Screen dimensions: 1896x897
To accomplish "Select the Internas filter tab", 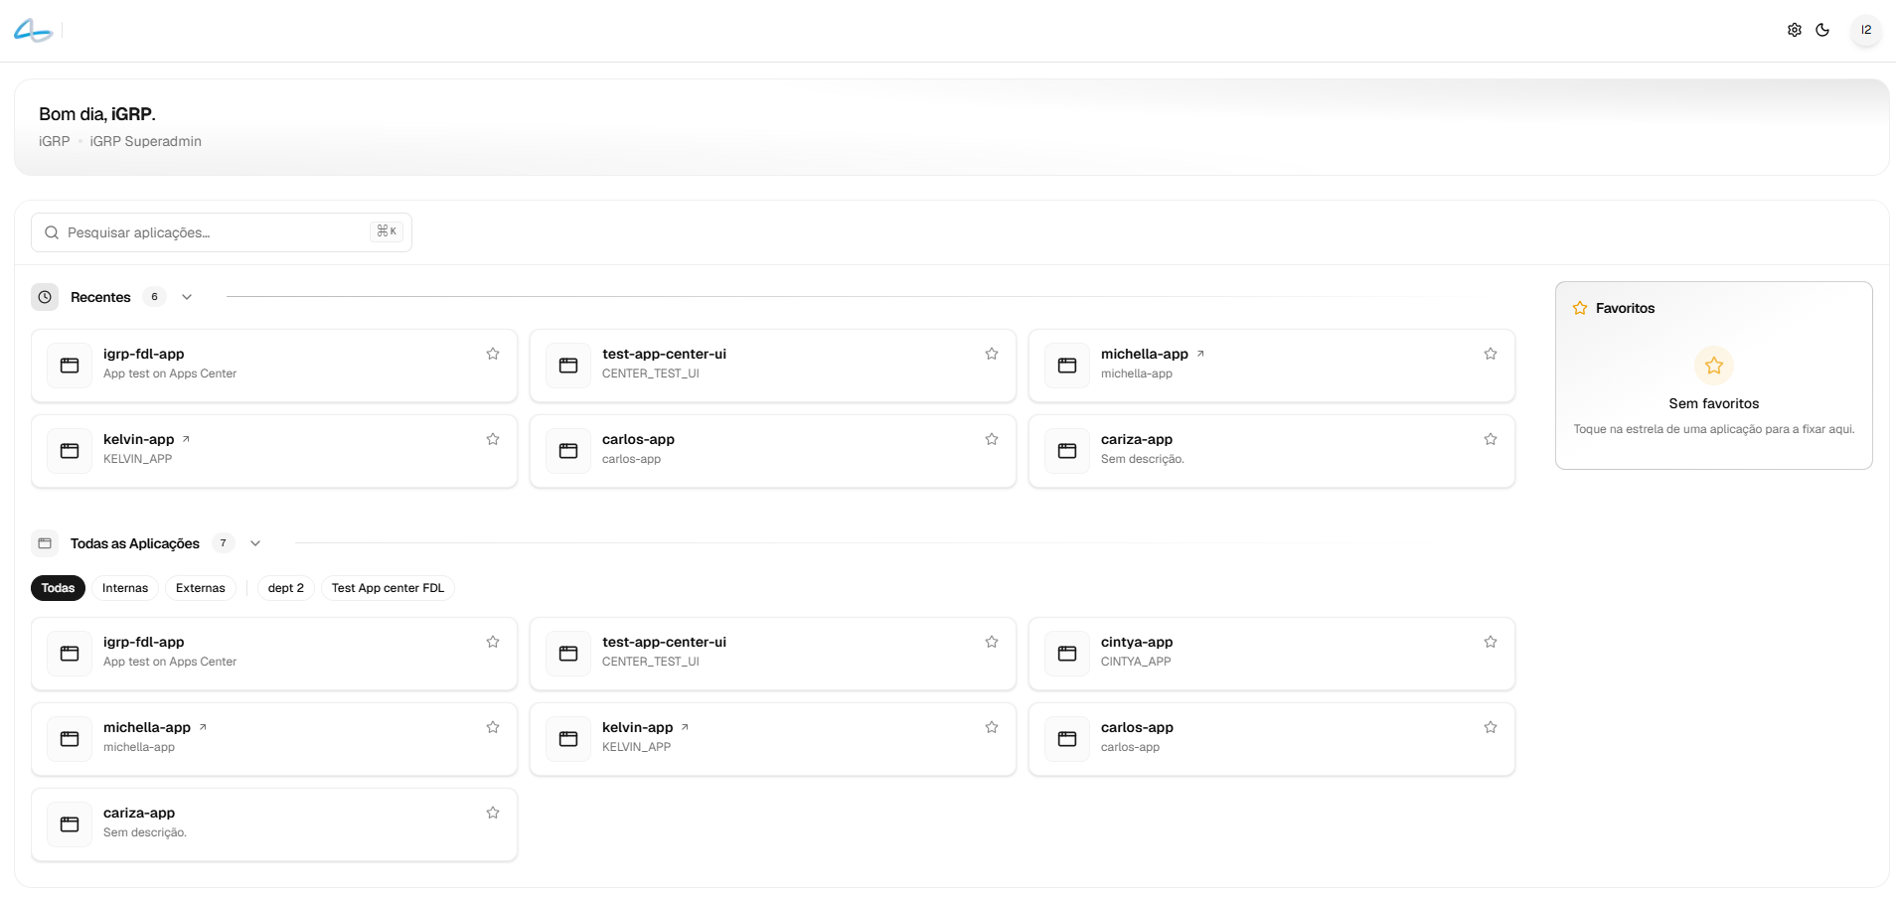I will click(125, 588).
